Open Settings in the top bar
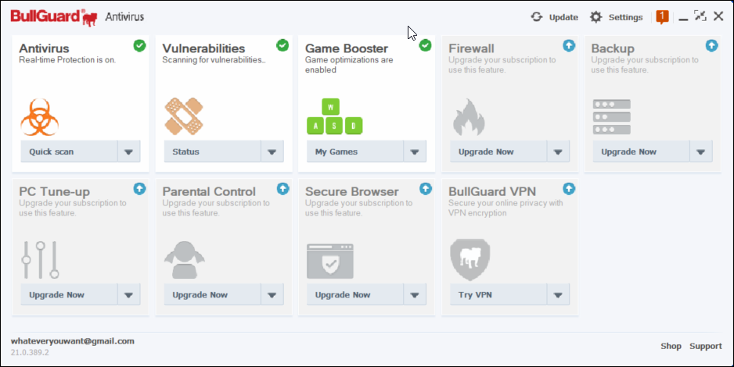Viewport: 734px width, 367px height. point(616,17)
